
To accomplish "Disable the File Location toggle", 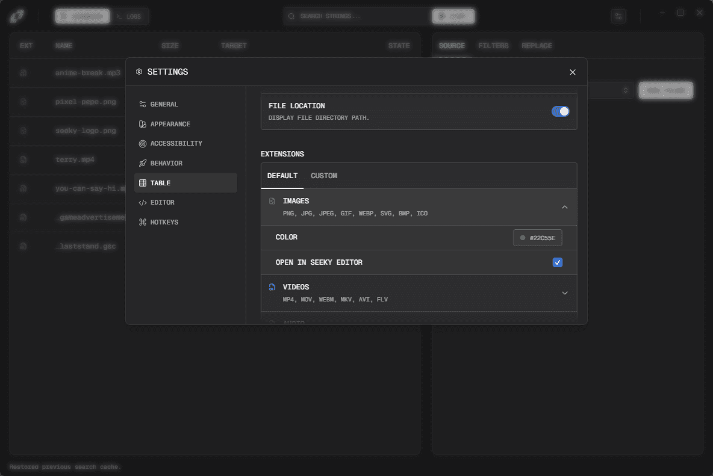I will point(560,111).
